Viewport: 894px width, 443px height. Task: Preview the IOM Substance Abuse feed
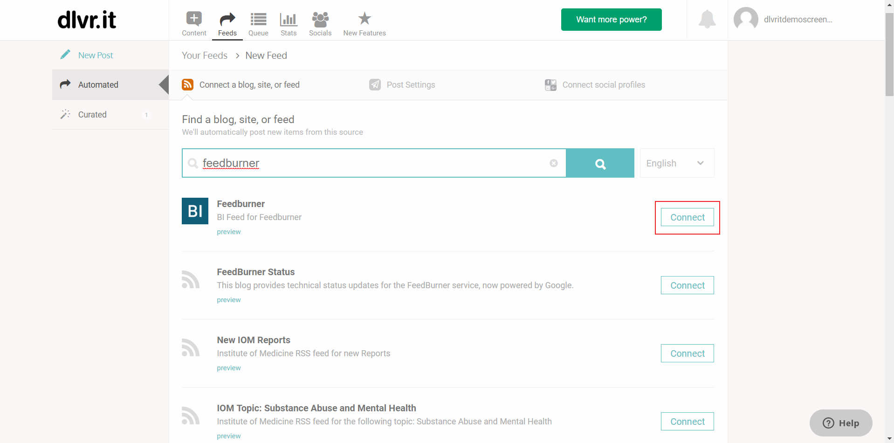click(x=229, y=436)
